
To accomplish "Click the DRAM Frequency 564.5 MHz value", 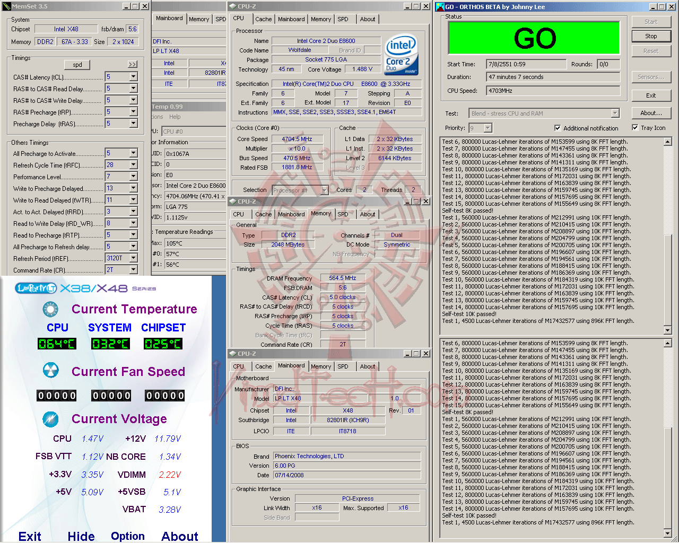I will [343, 278].
